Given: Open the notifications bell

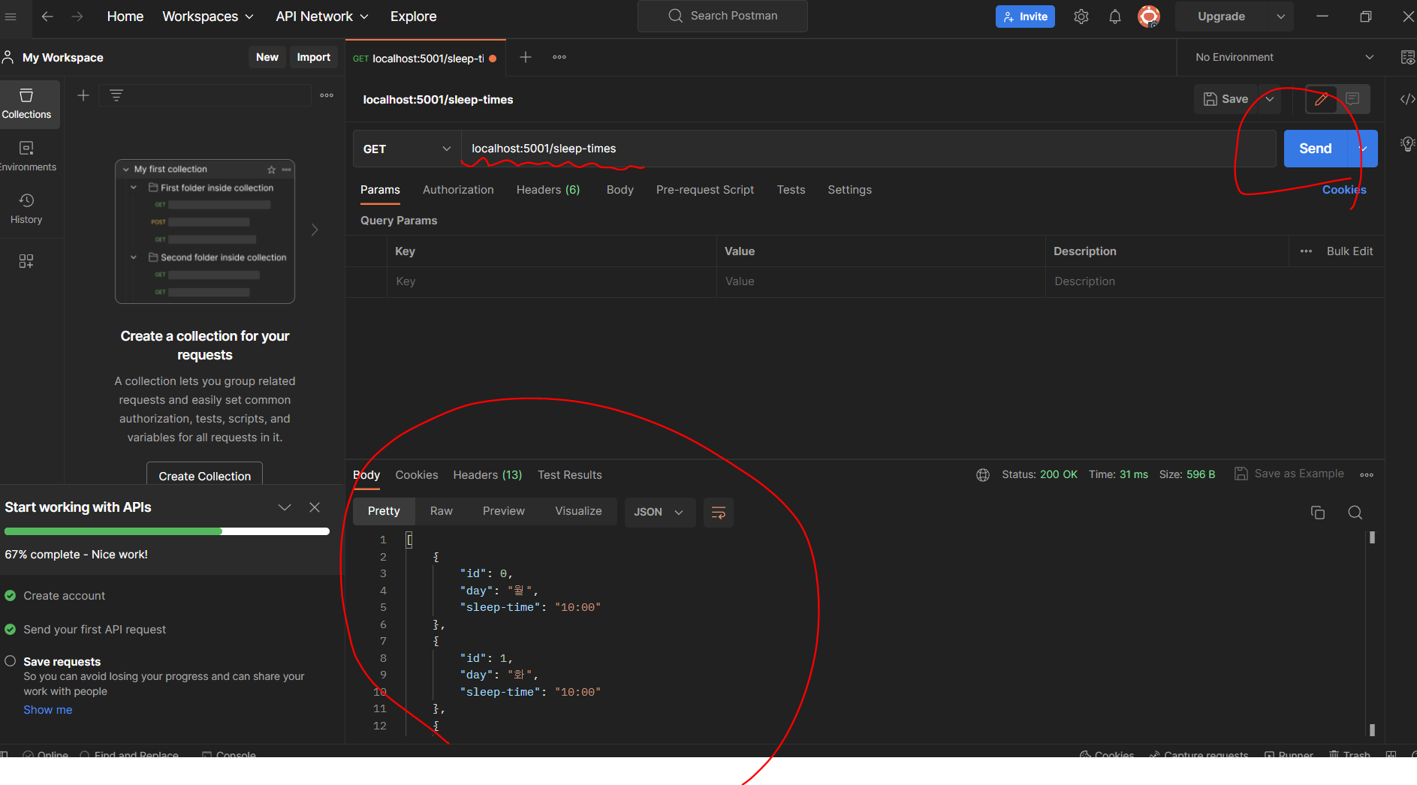Looking at the screenshot, I should pos(1115,17).
